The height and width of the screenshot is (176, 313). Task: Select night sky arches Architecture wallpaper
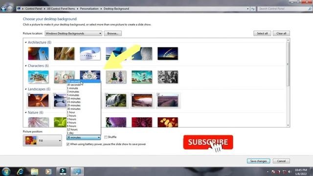click(168, 53)
